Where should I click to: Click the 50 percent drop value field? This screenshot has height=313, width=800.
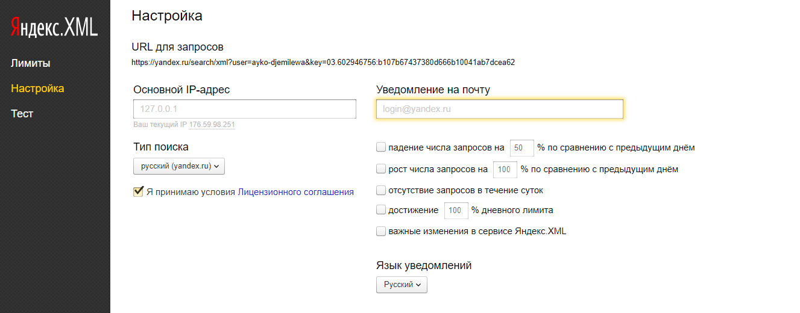tap(522, 147)
